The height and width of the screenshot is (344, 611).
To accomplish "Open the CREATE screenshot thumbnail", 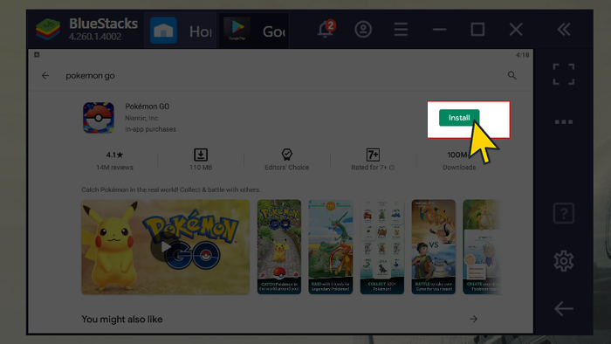I will point(482,247).
